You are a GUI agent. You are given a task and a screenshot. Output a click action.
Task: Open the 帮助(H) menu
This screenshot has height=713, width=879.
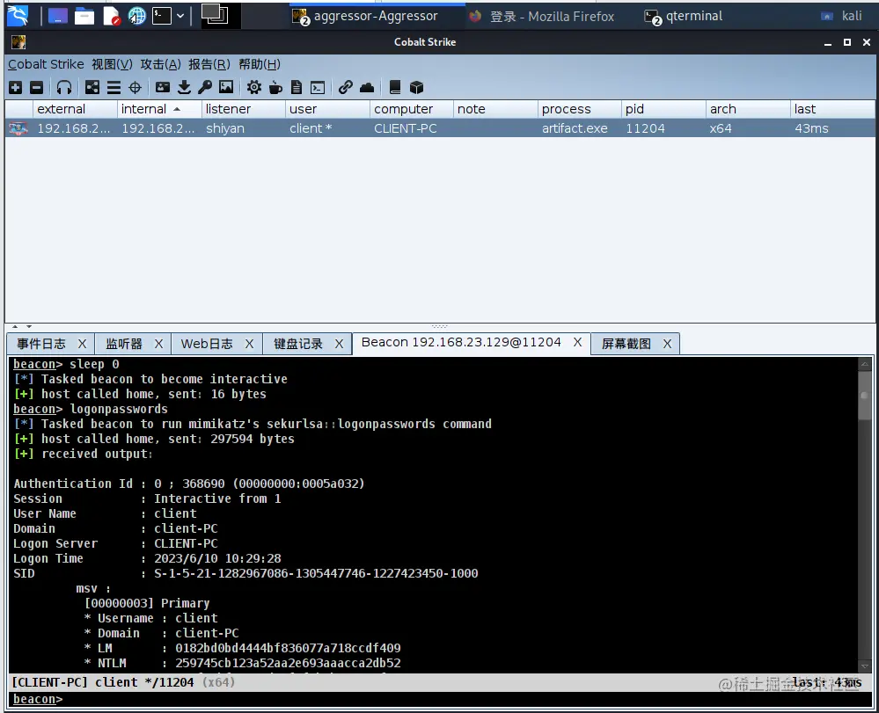click(x=259, y=64)
